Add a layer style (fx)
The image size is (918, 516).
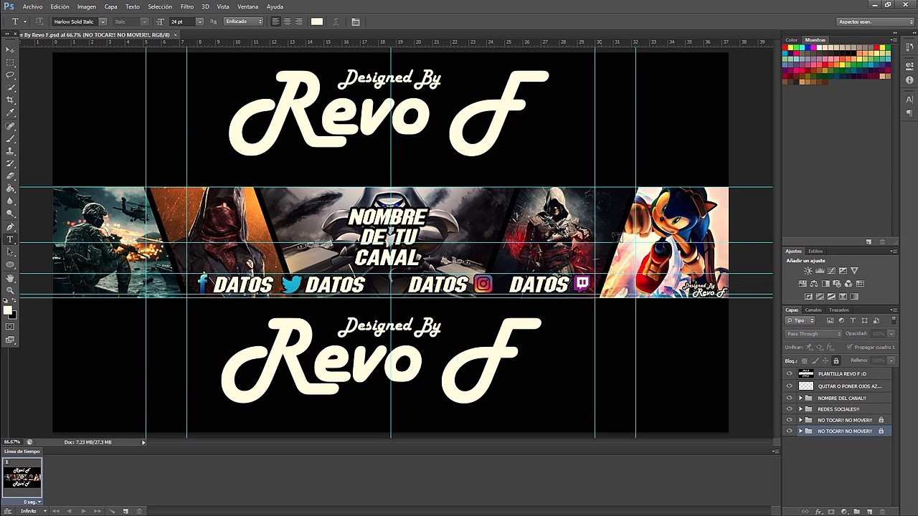pyautogui.click(x=818, y=511)
